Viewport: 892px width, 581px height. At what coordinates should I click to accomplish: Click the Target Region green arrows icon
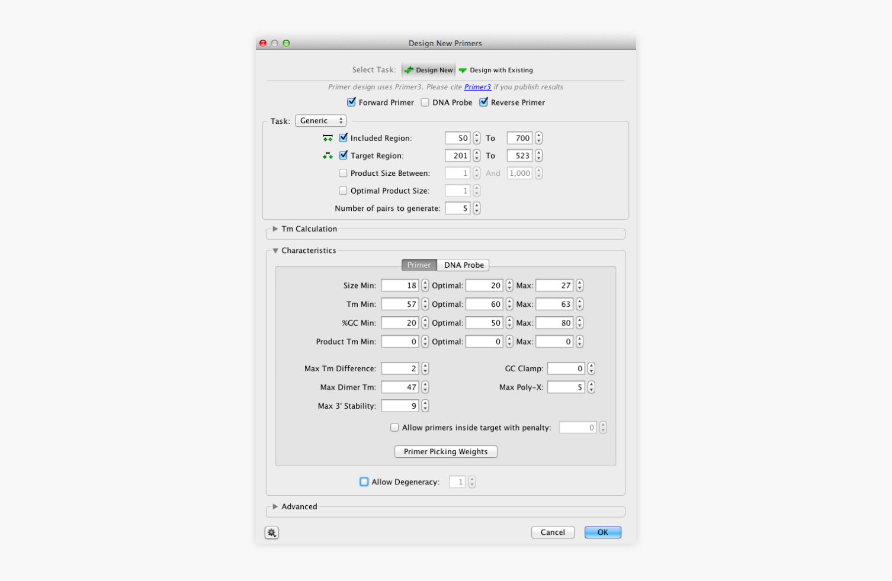[x=328, y=156]
